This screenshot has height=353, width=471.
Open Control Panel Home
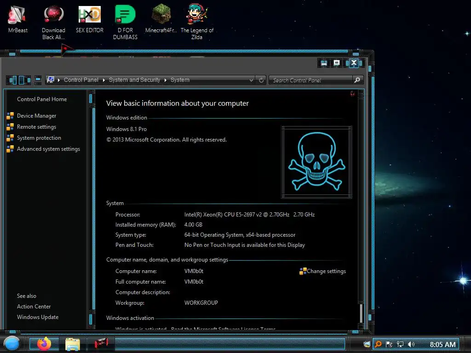42,99
